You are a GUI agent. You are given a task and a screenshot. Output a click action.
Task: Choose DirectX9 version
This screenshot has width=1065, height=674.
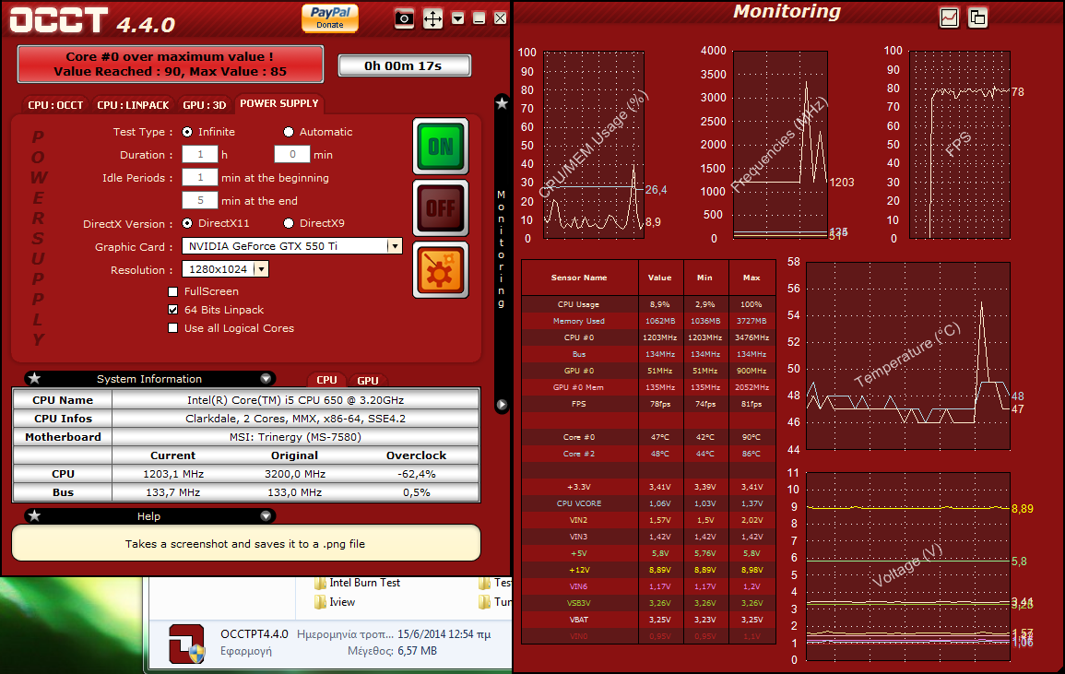coord(289,223)
